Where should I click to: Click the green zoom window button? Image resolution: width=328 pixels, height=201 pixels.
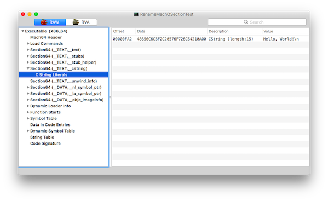tap(36, 14)
